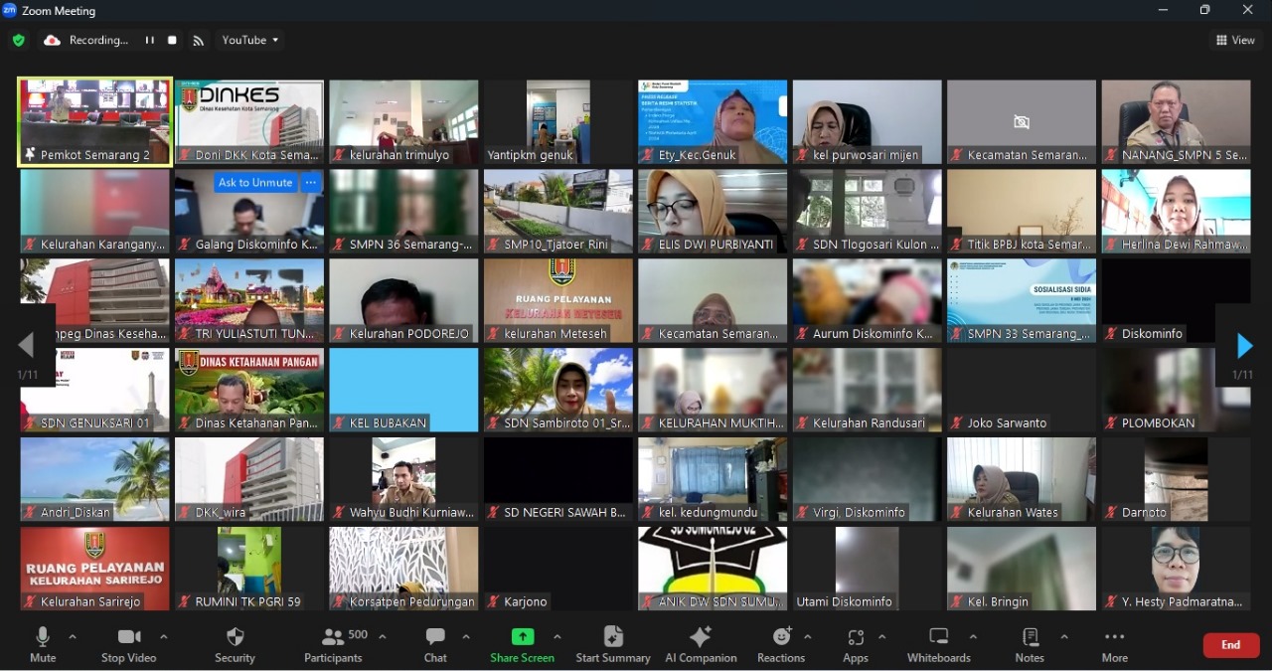Click the red End button
This screenshot has height=671, width=1272.
click(x=1230, y=645)
